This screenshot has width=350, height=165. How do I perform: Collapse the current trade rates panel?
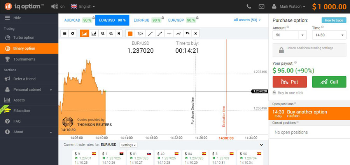tap(262, 145)
